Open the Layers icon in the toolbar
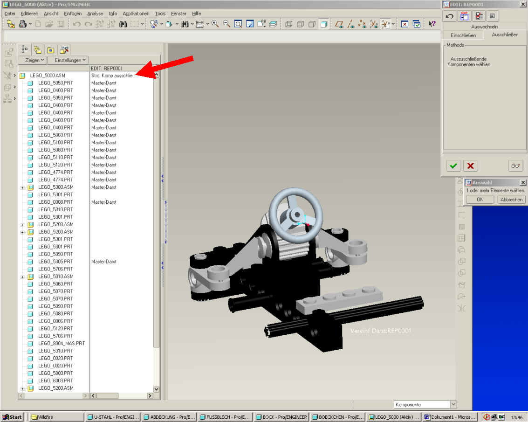 [273, 24]
